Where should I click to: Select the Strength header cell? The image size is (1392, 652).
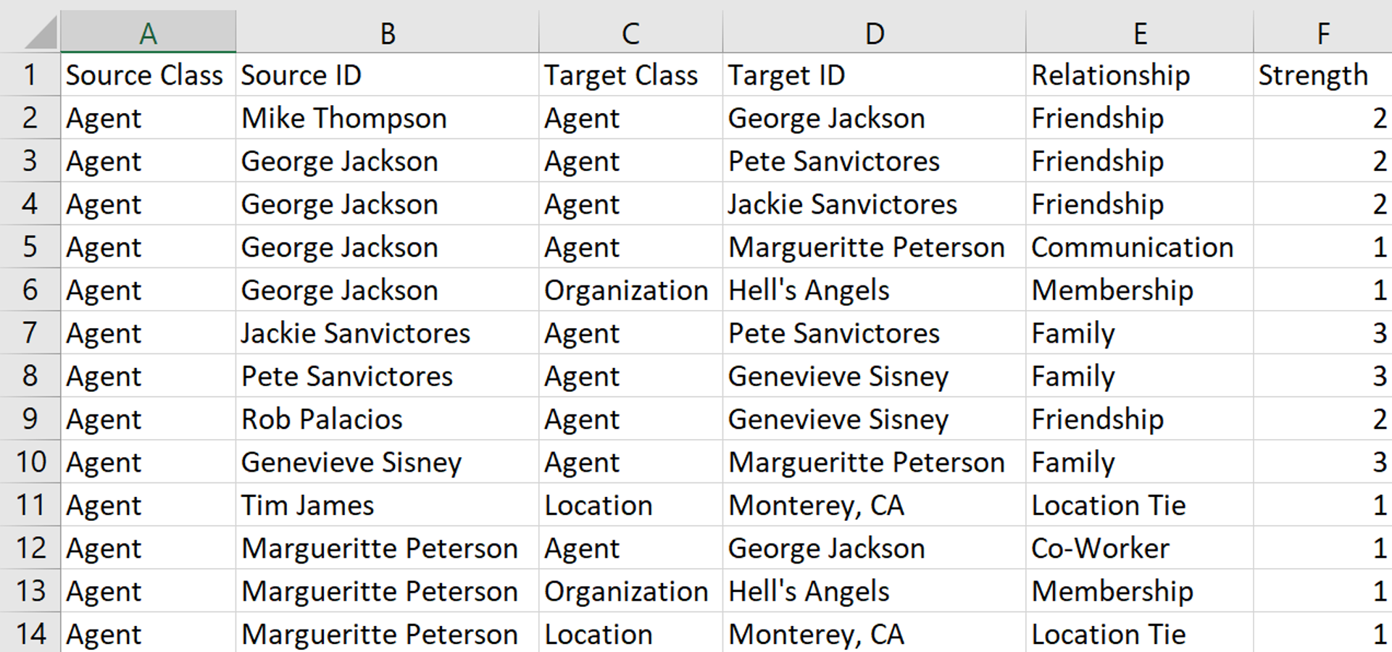[1312, 75]
